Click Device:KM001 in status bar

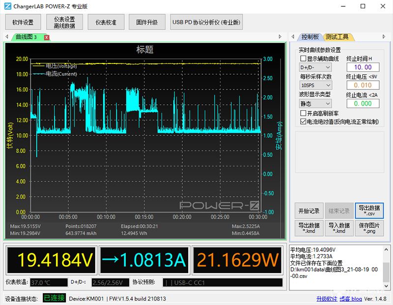[86, 299]
